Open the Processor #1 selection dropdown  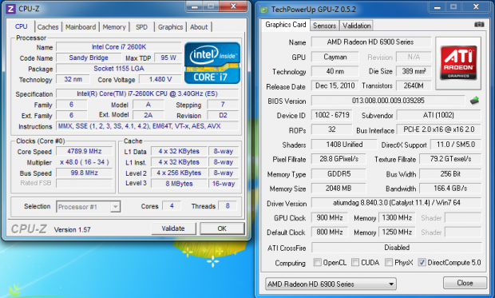[88, 207]
